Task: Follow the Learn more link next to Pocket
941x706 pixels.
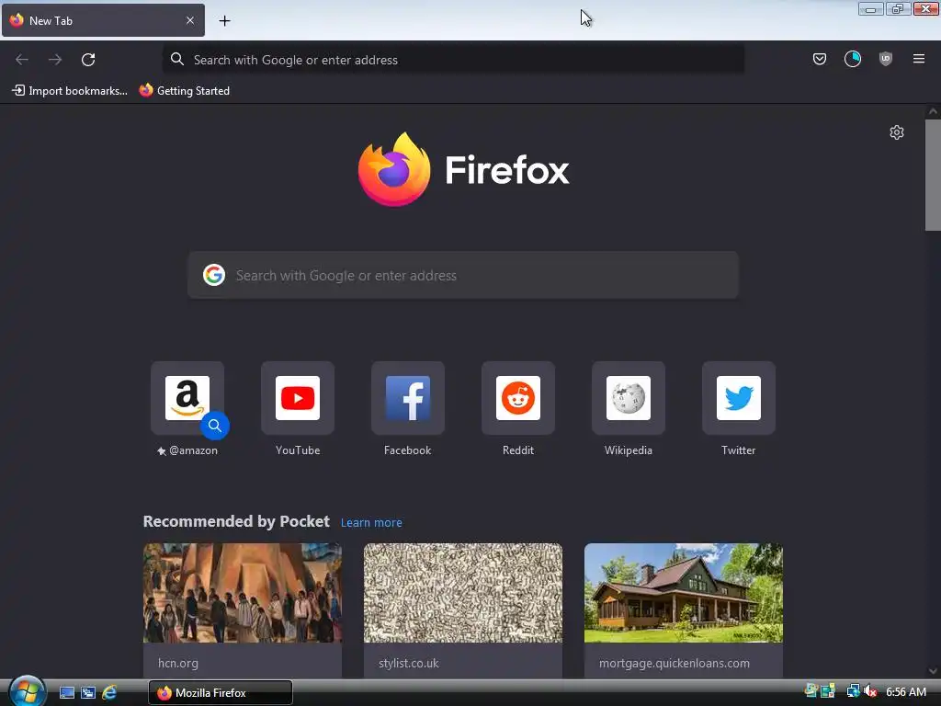Action: (x=371, y=523)
